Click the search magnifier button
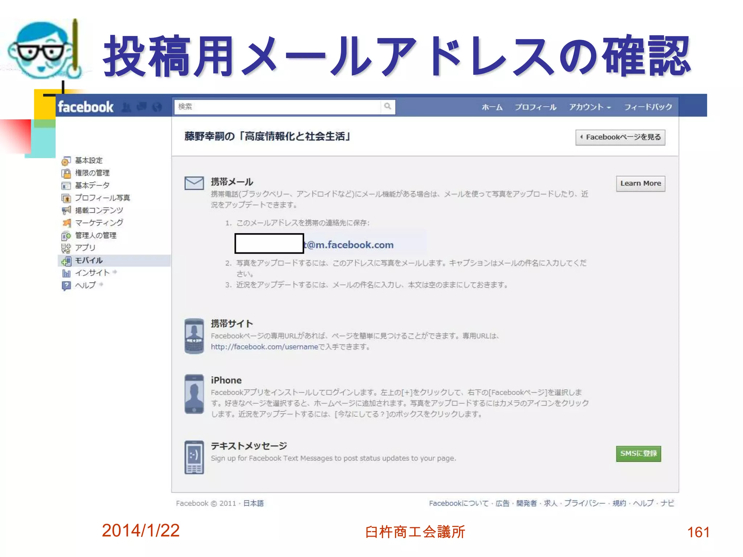The height and width of the screenshot is (557, 743). click(x=387, y=106)
